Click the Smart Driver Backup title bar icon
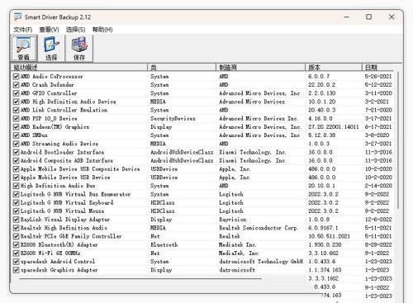This screenshot has width=413, height=303. 17,17
